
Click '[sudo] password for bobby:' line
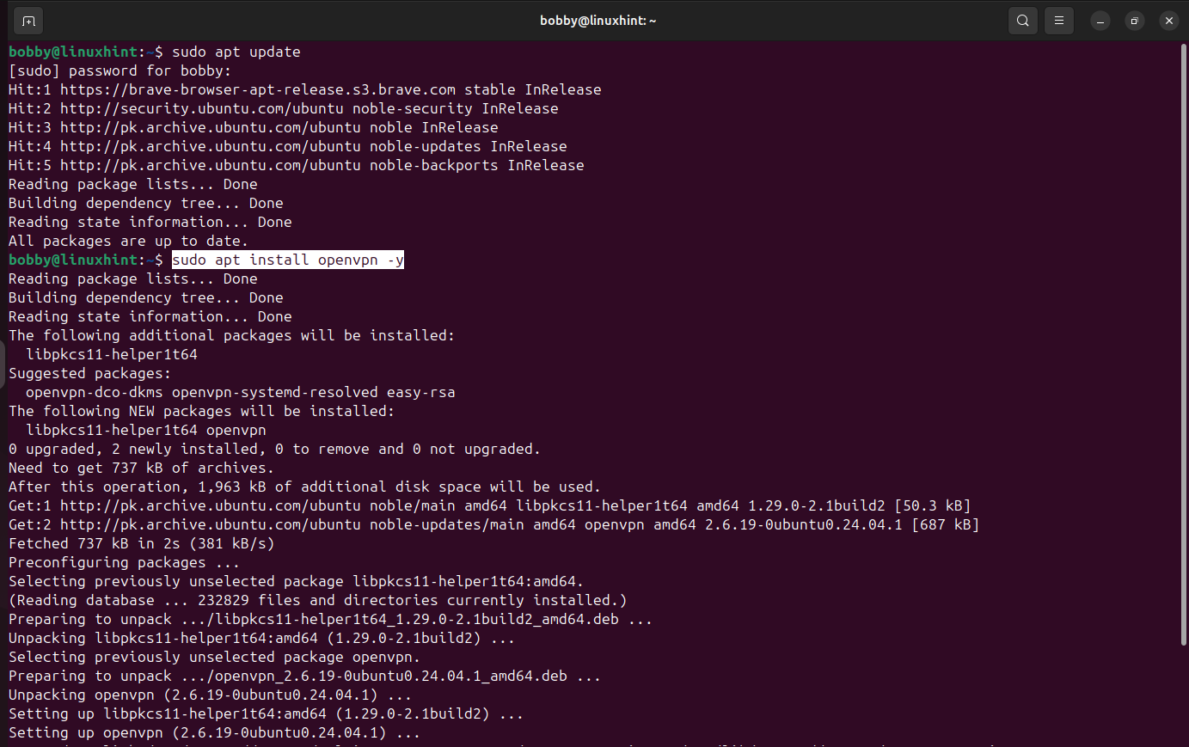[120, 70]
